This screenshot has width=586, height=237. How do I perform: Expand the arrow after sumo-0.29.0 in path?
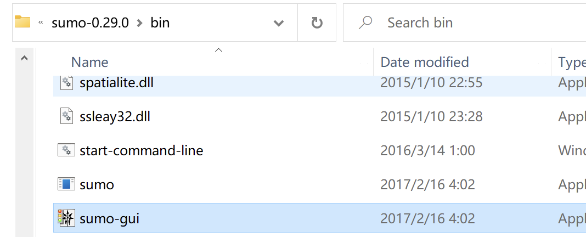139,23
